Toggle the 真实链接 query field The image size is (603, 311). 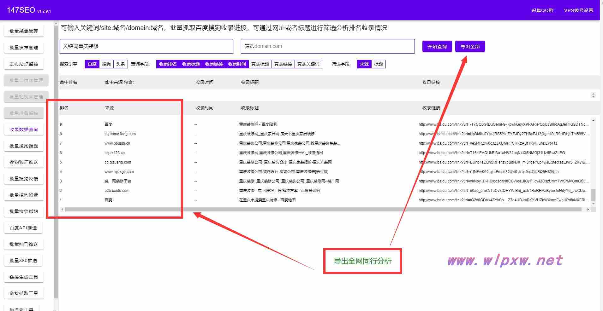283,64
